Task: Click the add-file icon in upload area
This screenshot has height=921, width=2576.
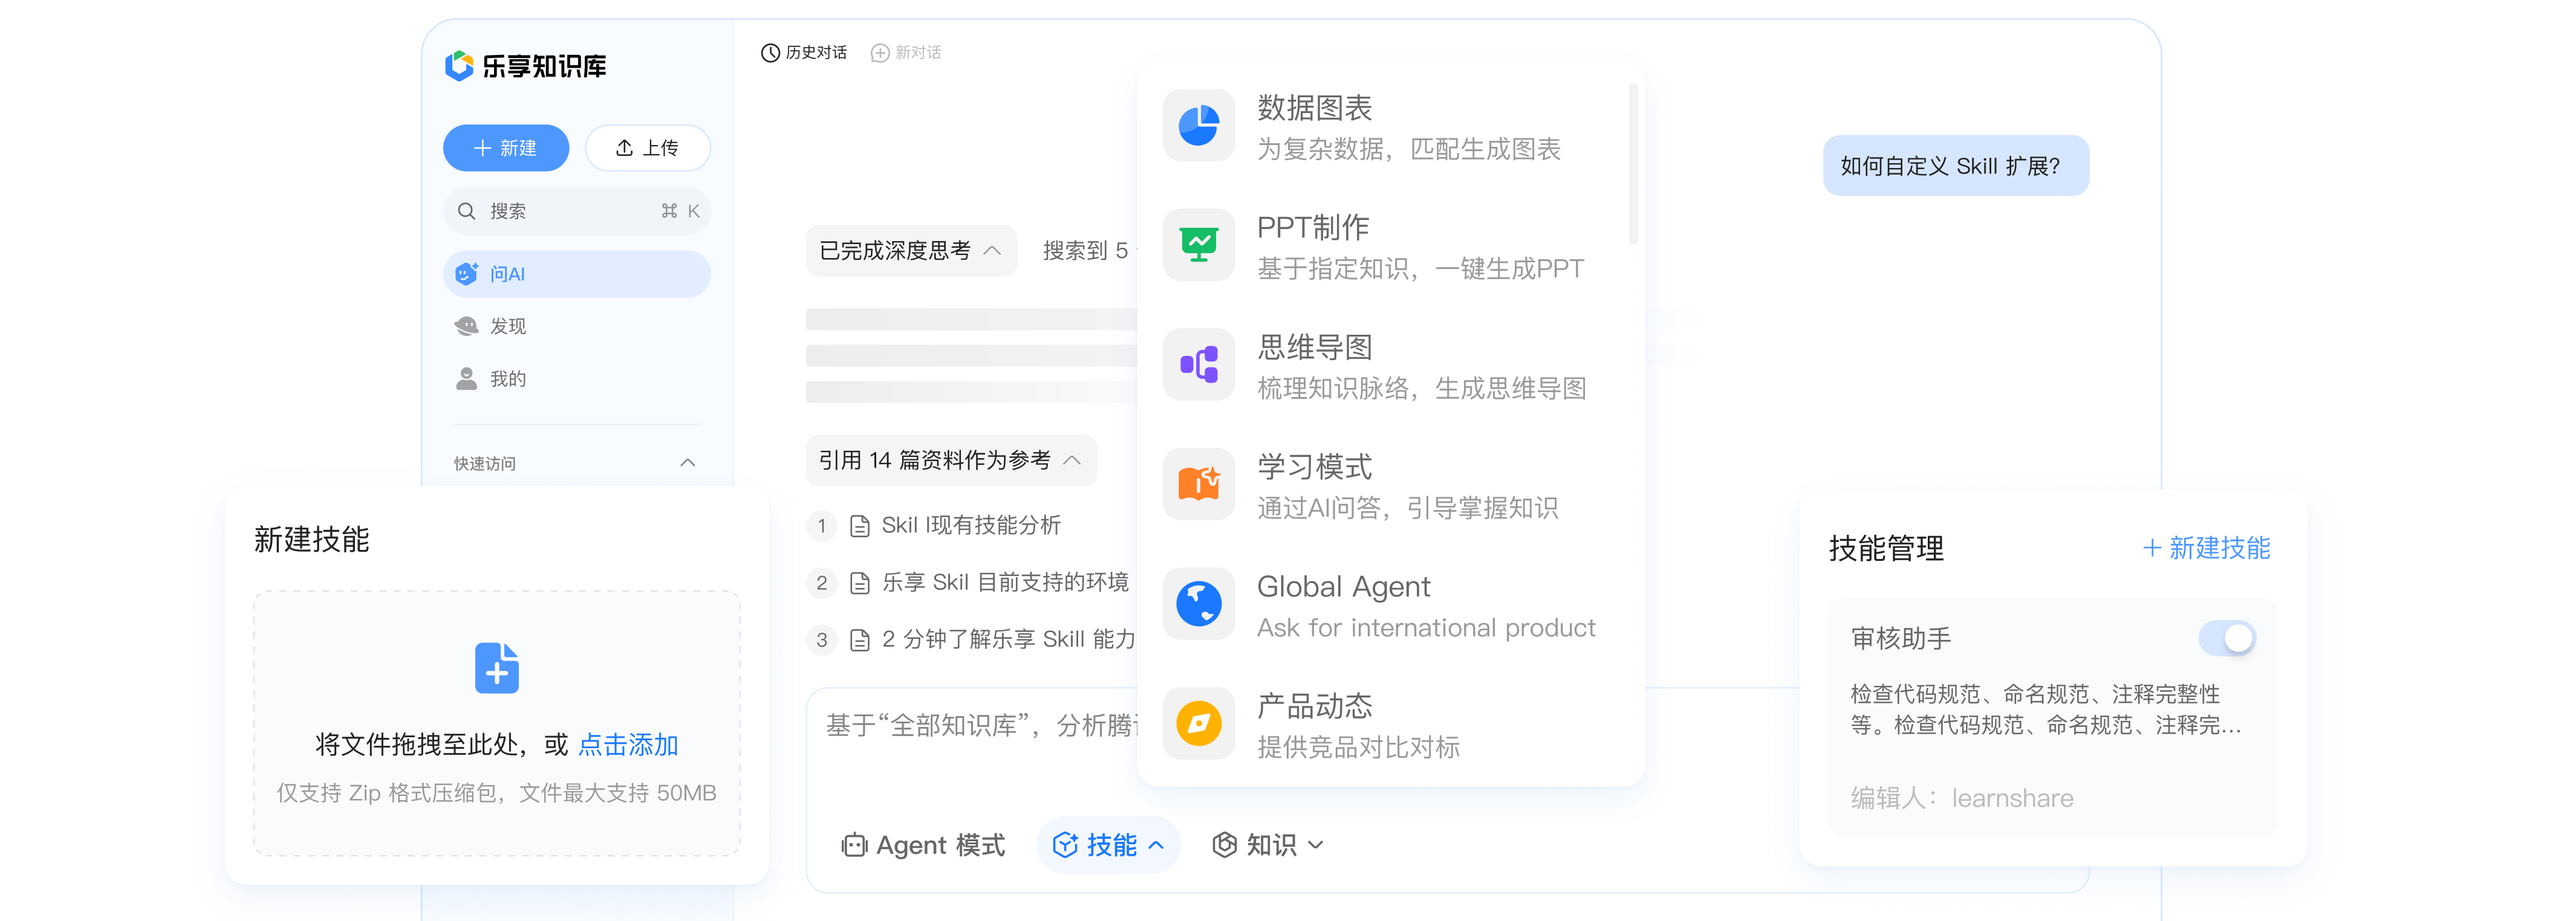Action: 496,667
